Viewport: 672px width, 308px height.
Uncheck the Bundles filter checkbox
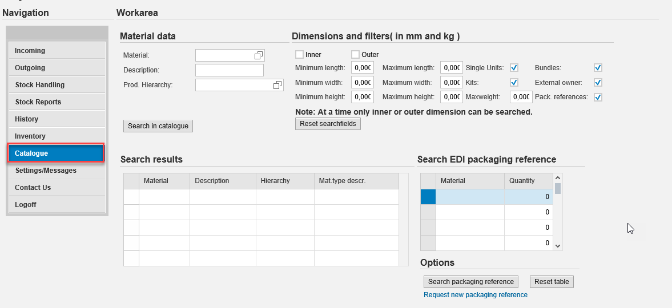pos(598,68)
